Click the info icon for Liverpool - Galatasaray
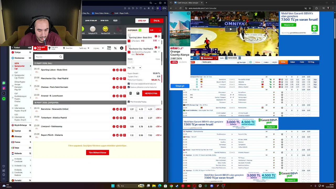336x189 pixels. pyautogui.click(x=114, y=127)
